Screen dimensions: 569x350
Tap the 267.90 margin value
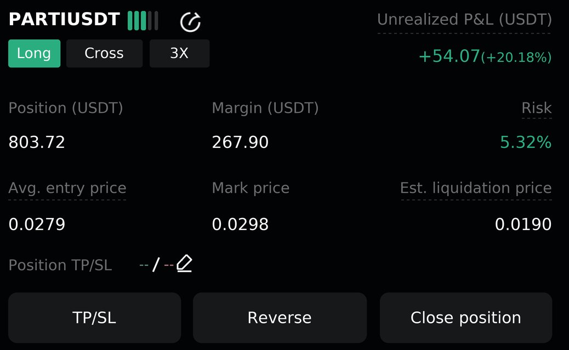(x=240, y=142)
